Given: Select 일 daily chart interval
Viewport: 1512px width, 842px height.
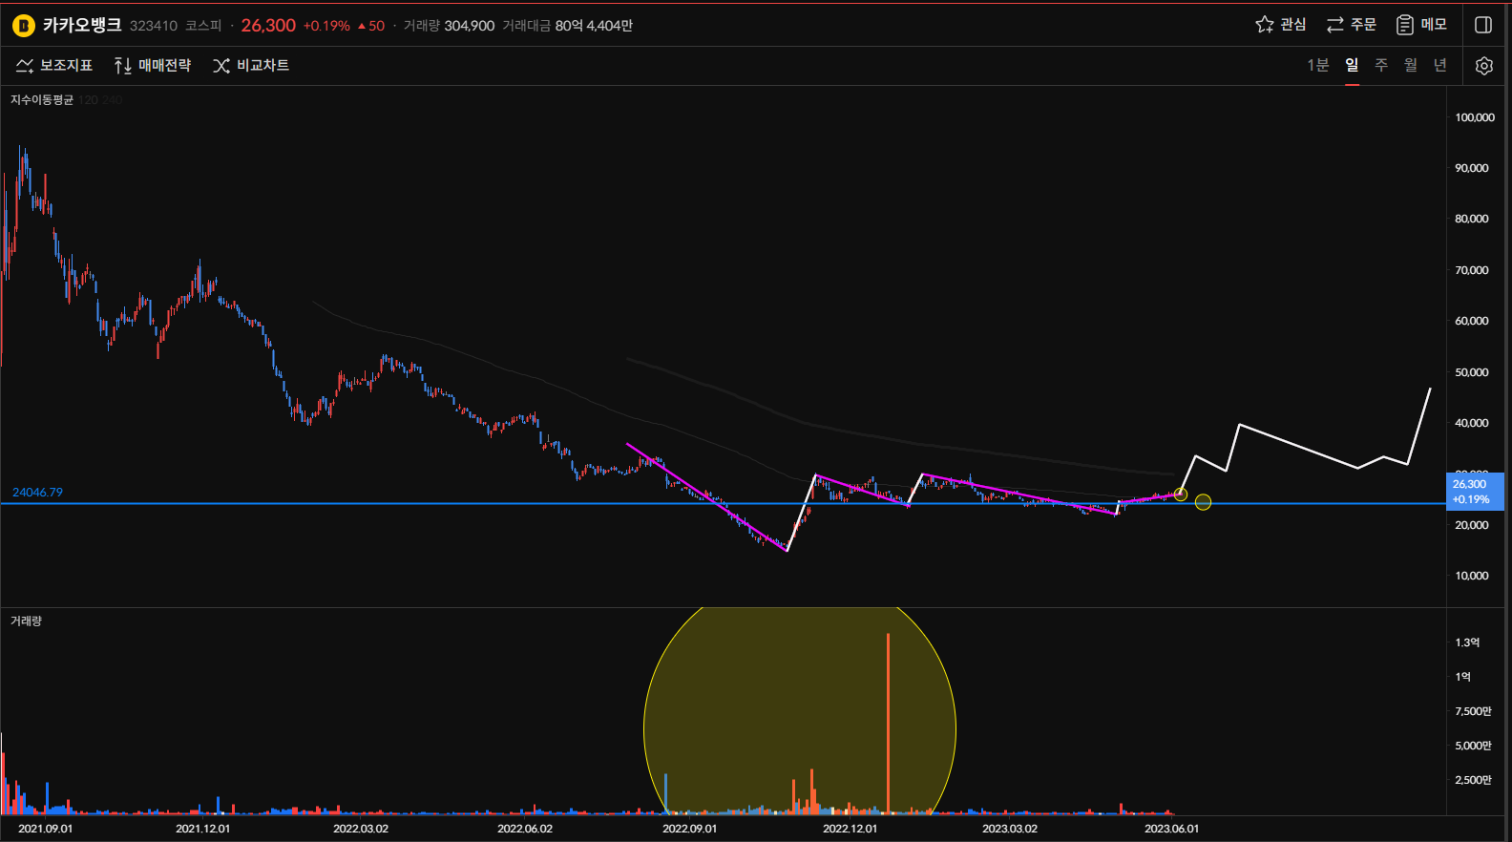Looking at the screenshot, I should pyautogui.click(x=1352, y=65).
